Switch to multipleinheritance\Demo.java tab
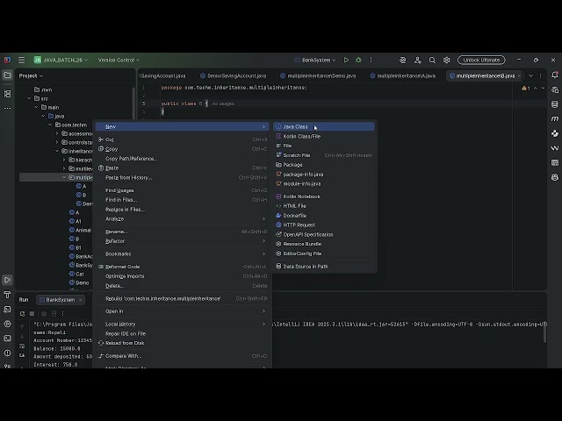 318,75
